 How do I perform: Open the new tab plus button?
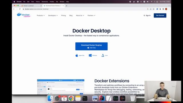coord(67,6)
